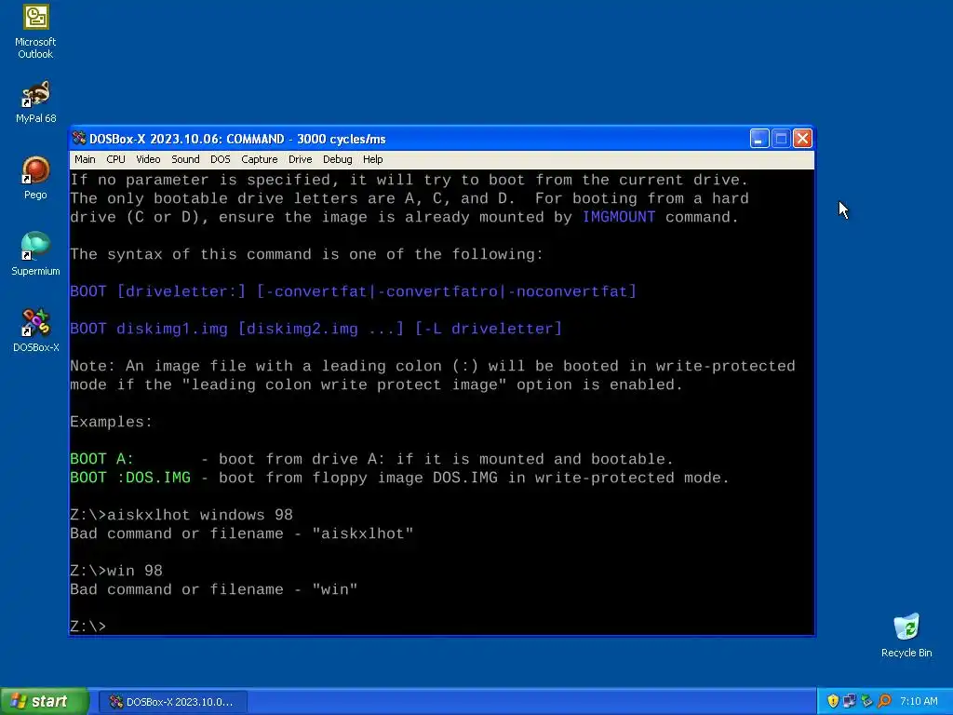Open the Capture menu
Screen dimensions: 953x715
point(259,159)
